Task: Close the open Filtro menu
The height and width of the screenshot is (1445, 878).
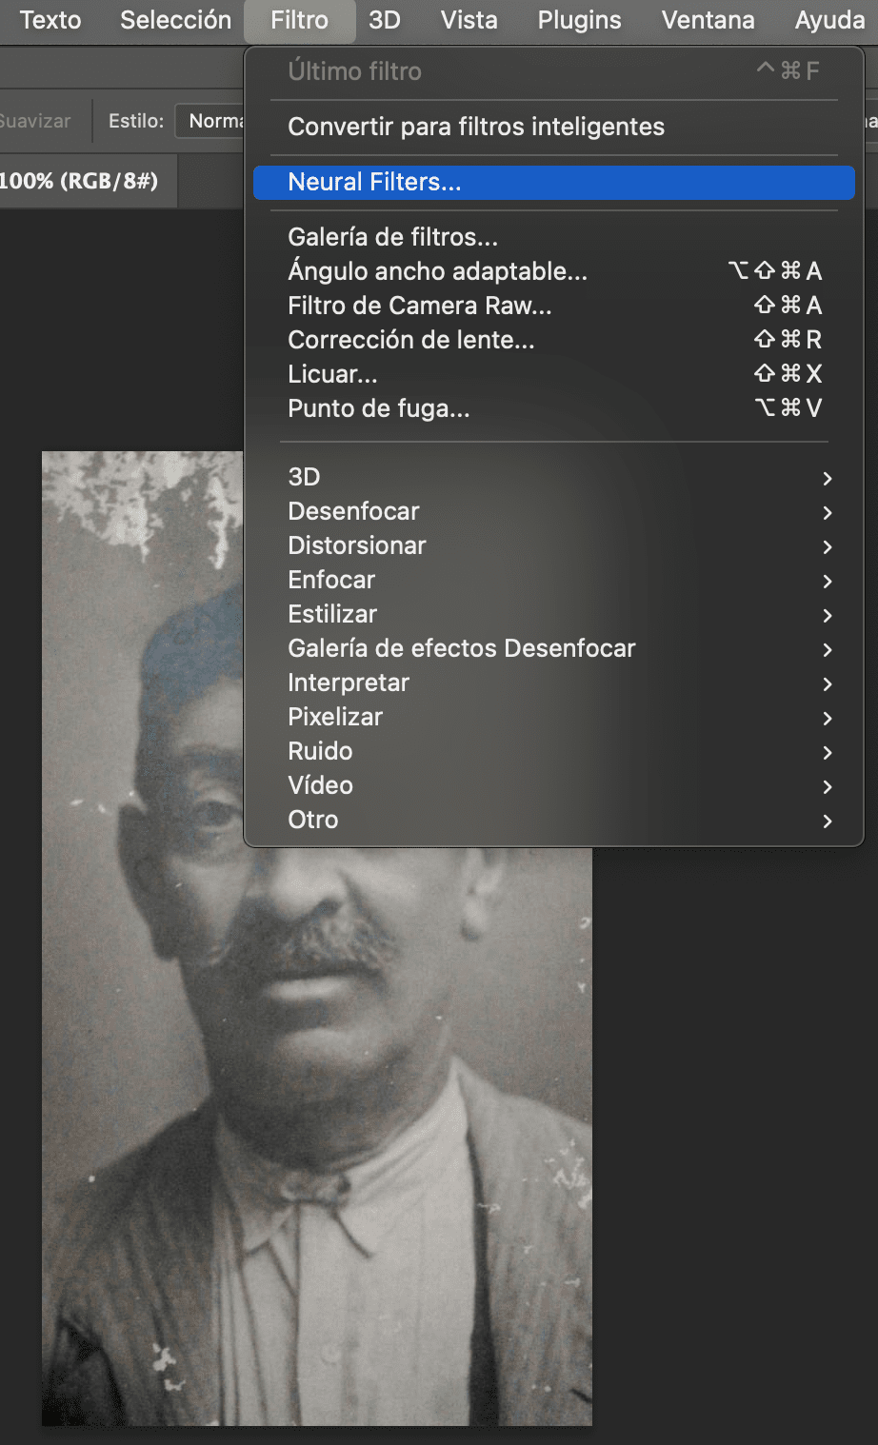Action: click(x=299, y=20)
